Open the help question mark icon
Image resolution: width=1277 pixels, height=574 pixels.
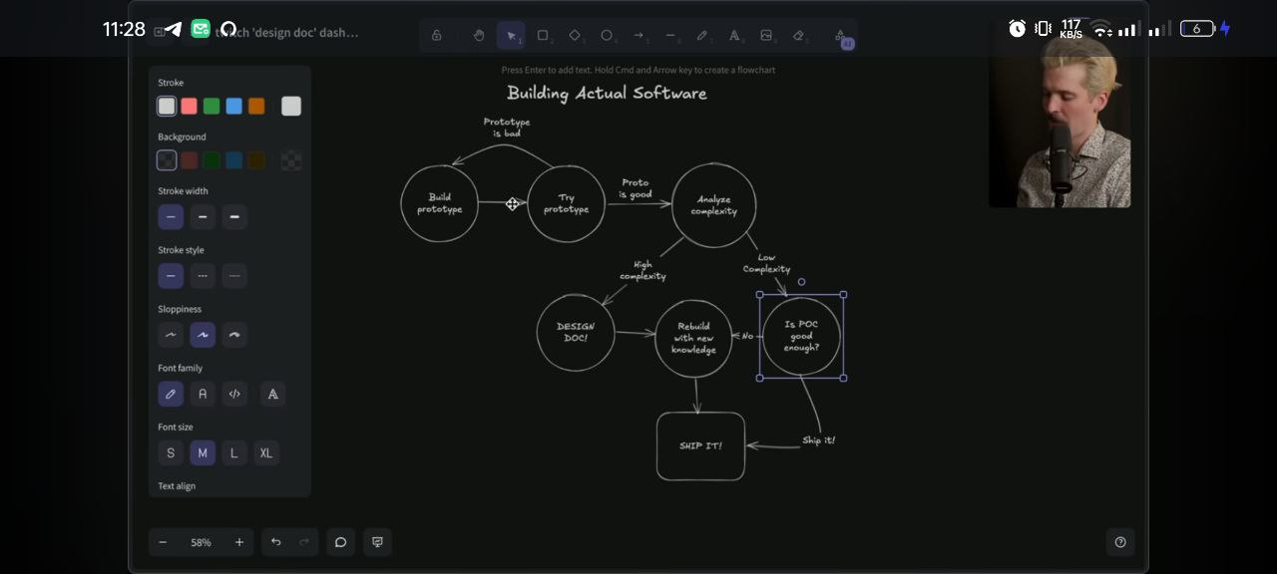tap(1120, 542)
